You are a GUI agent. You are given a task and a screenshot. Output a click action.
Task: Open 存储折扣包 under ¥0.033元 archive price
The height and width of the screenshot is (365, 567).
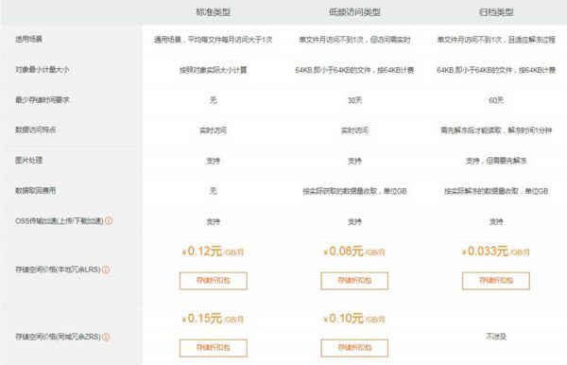[x=496, y=281]
